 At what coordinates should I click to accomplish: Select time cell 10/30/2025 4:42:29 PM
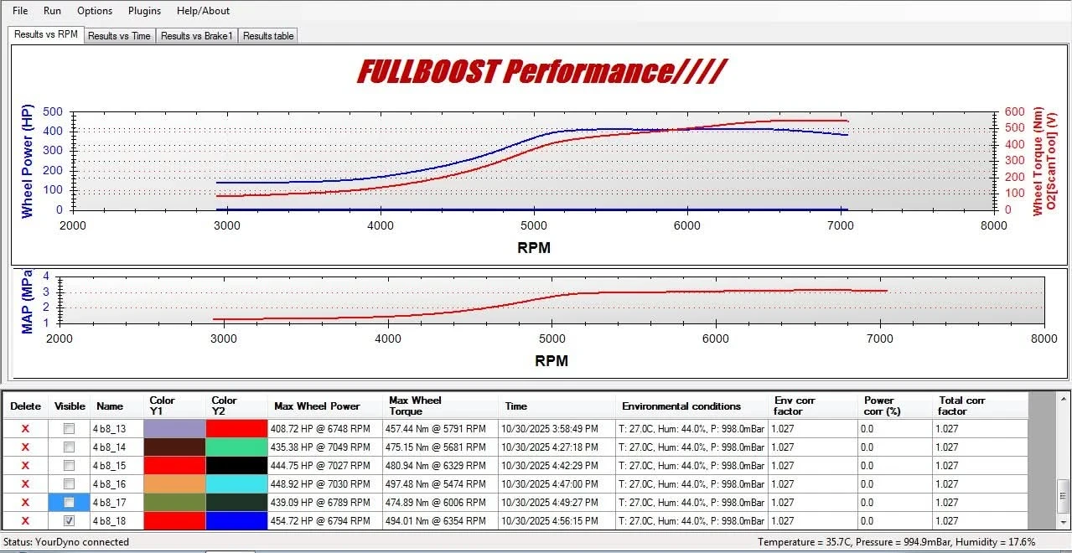pyautogui.click(x=557, y=465)
